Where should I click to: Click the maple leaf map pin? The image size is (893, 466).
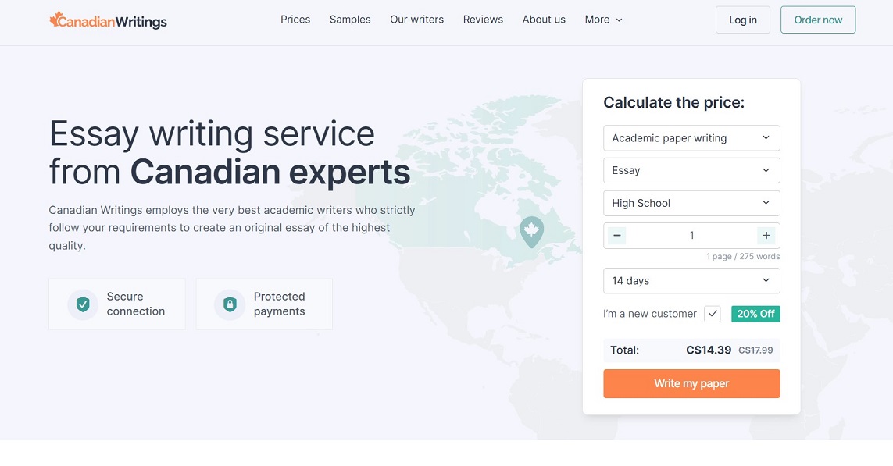pos(531,231)
